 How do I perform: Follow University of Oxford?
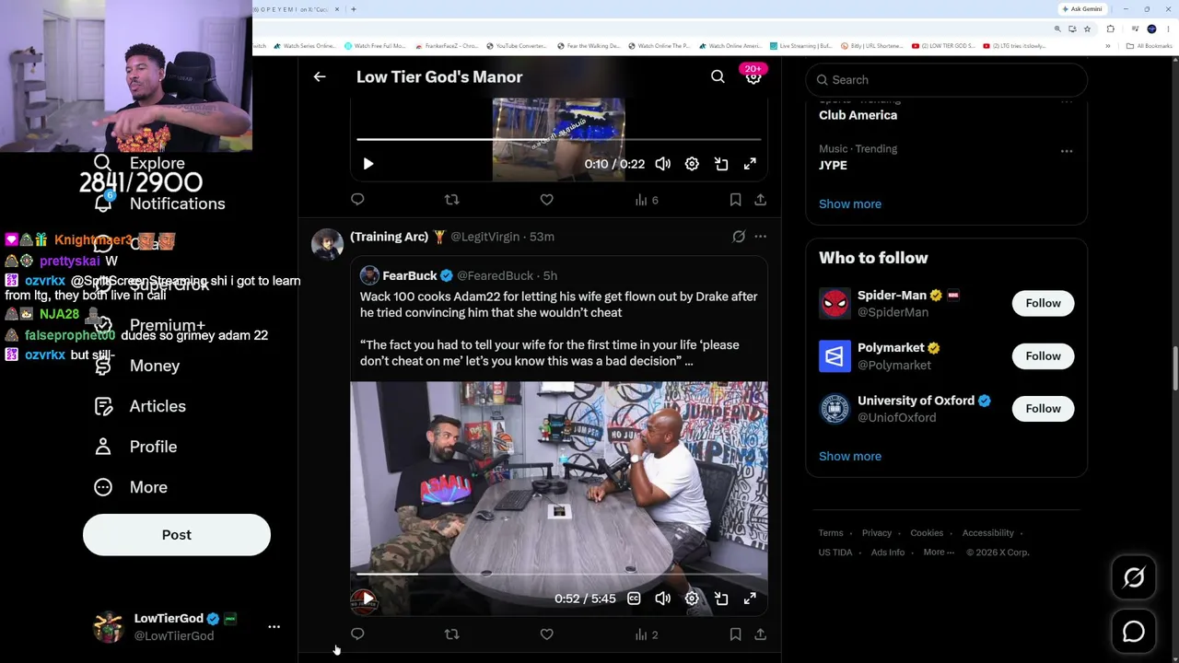click(1043, 408)
